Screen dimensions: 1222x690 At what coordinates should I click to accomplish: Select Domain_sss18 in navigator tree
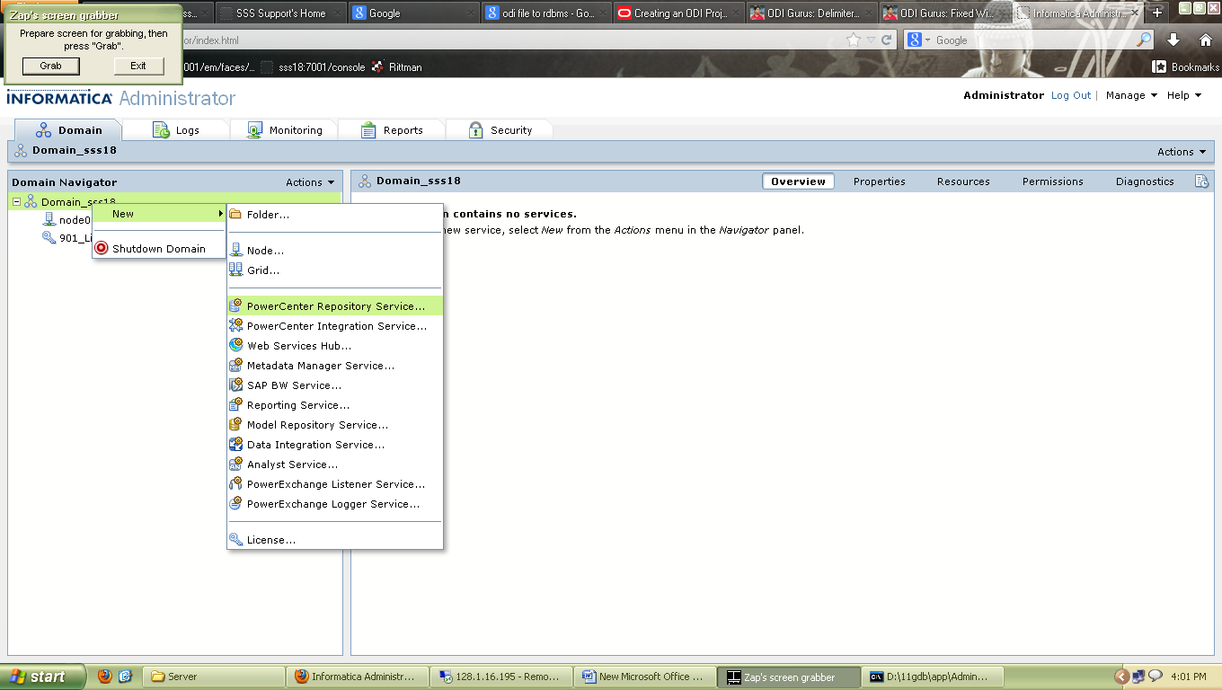[78, 202]
